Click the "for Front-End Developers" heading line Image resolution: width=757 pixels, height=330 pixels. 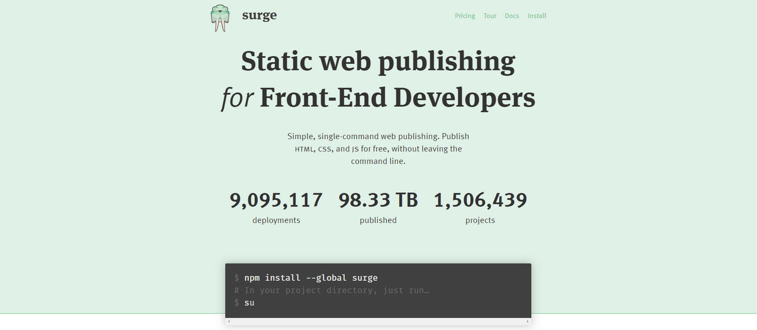[378, 98]
